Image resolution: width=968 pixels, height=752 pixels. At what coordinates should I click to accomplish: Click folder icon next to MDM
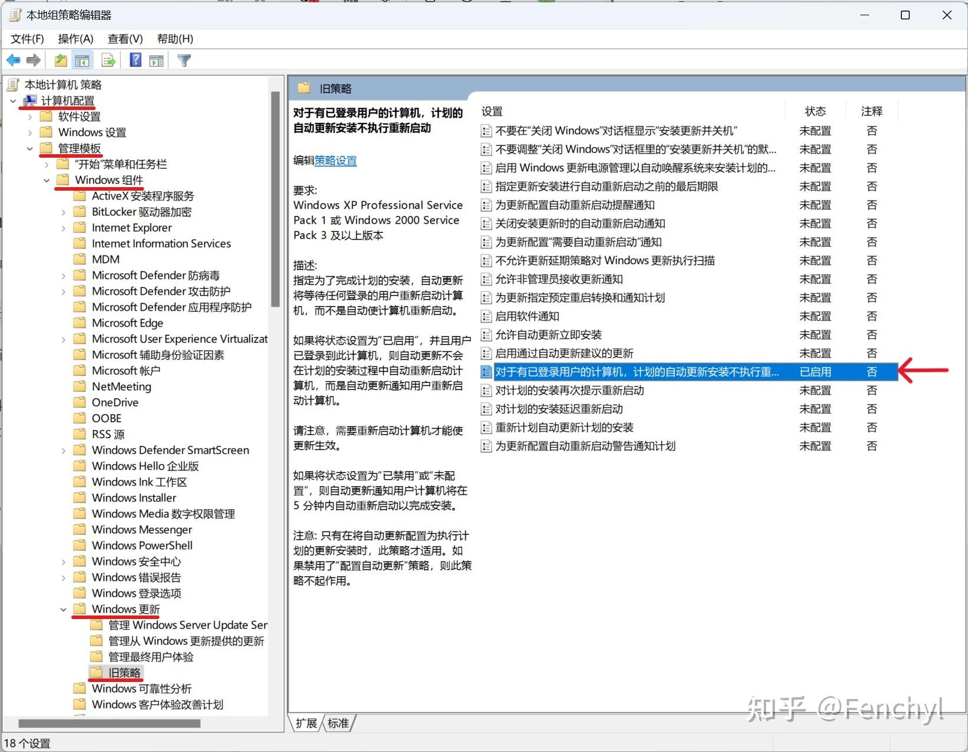tap(79, 259)
